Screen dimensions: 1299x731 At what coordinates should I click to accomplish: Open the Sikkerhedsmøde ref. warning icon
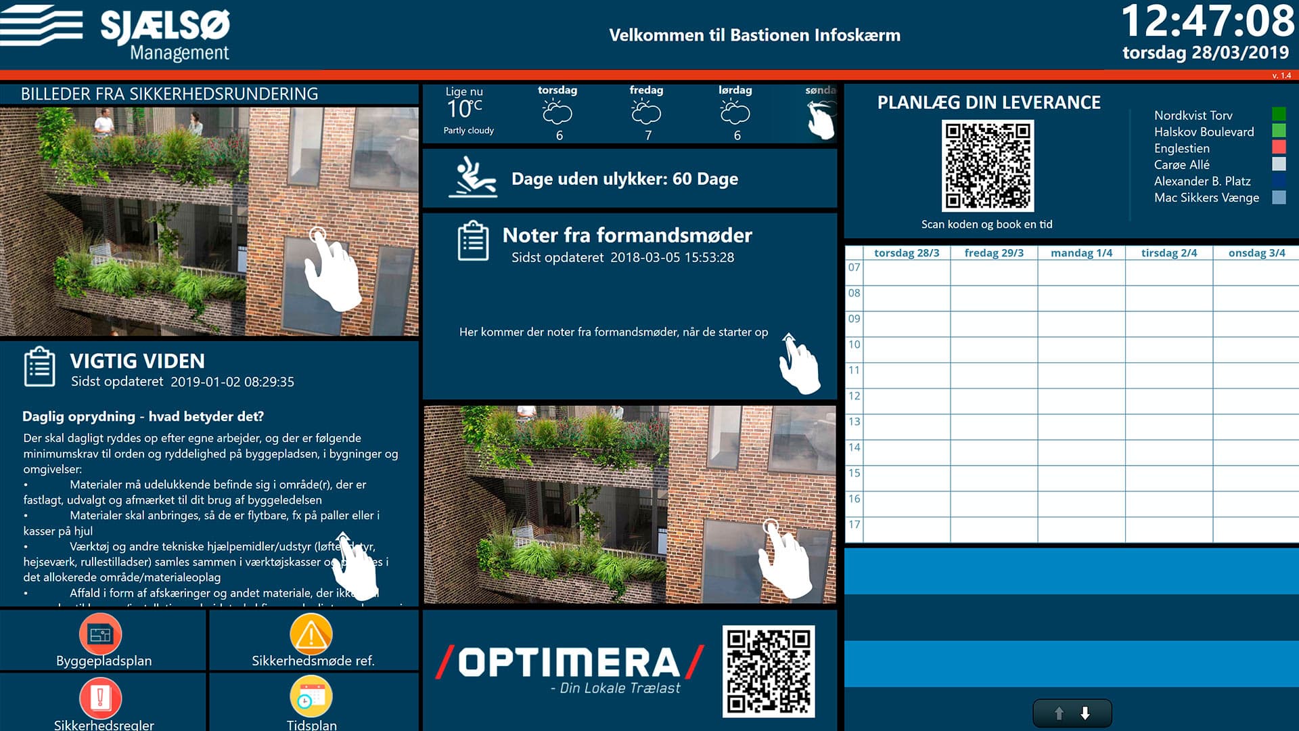(311, 634)
